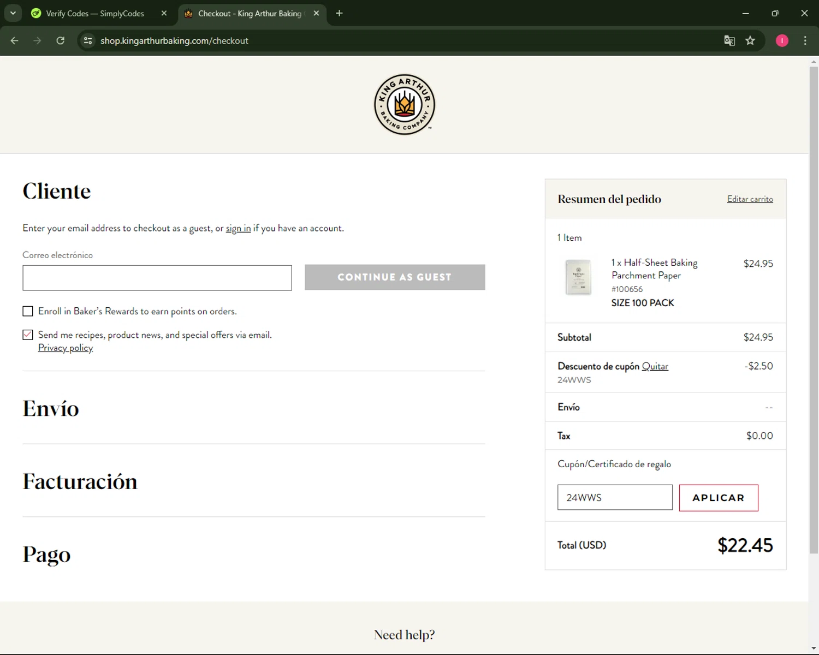The image size is (819, 655).
Task: Switch to the Verify Codes — SimplyCodes tab
Action: tap(95, 13)
